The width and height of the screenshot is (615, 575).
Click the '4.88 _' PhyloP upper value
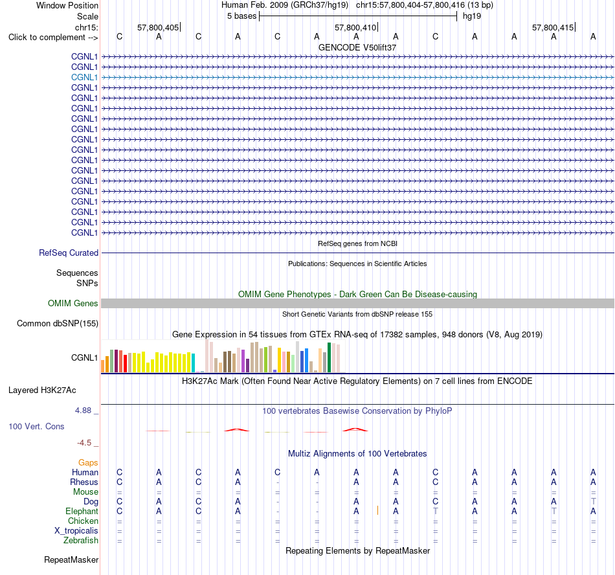[x=87, y=411]
